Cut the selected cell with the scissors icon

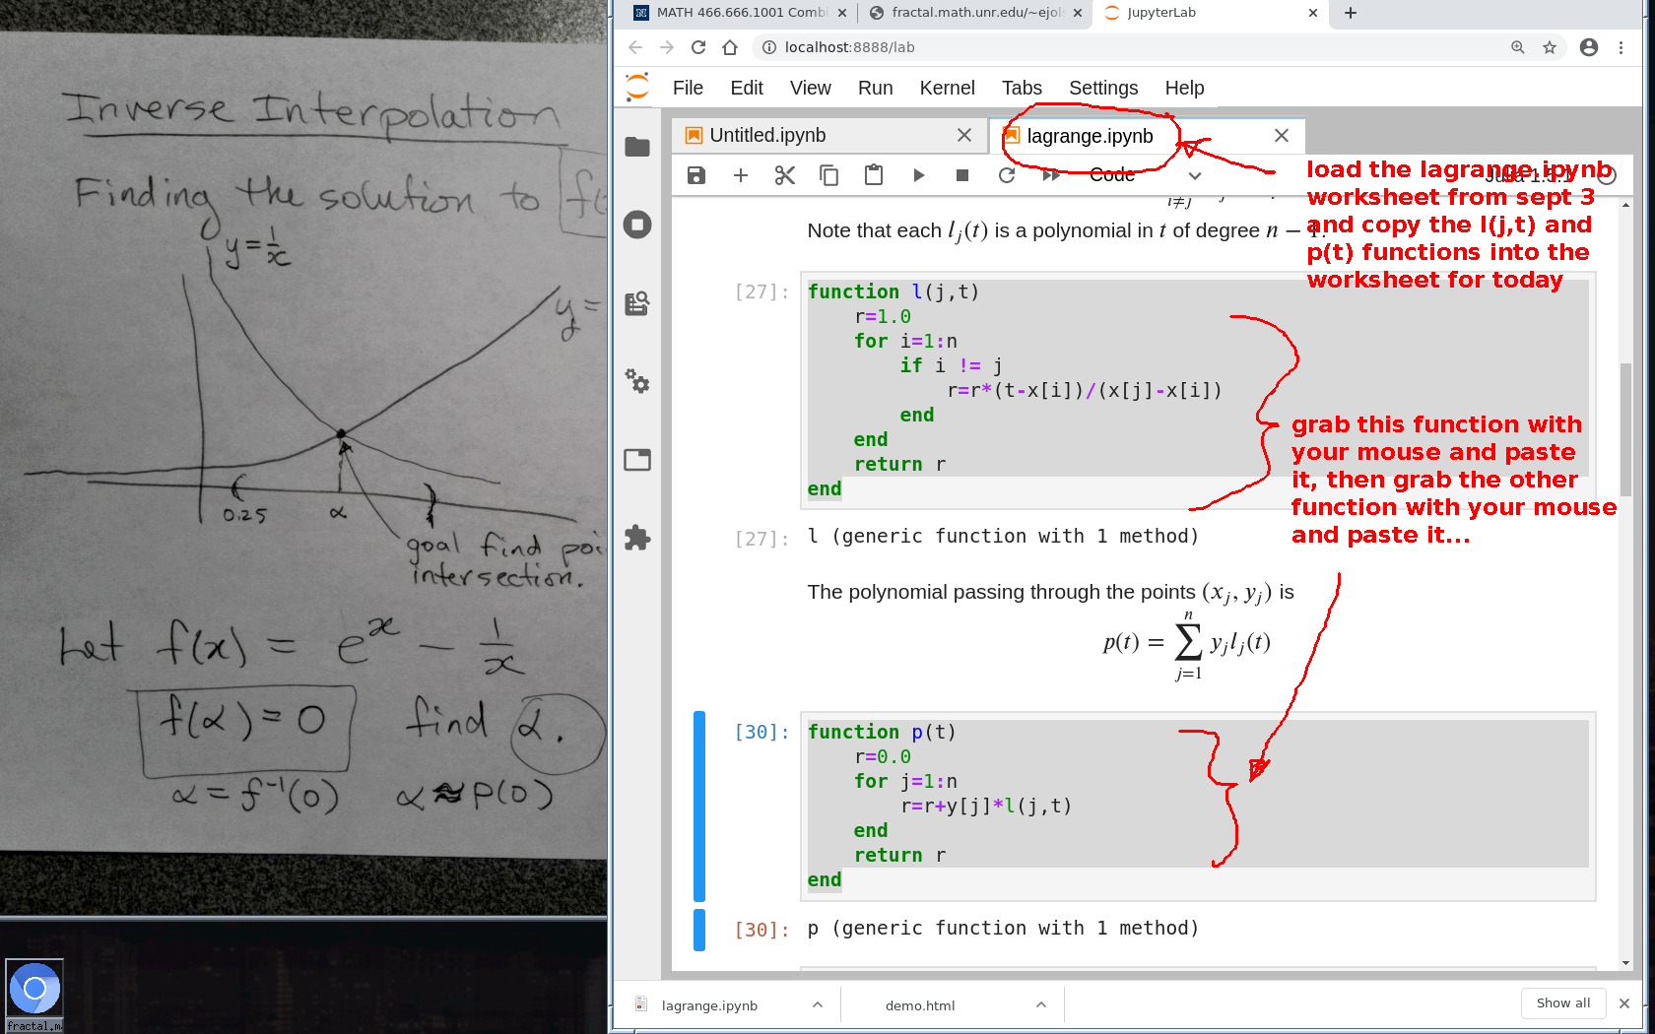click(785, 175)
